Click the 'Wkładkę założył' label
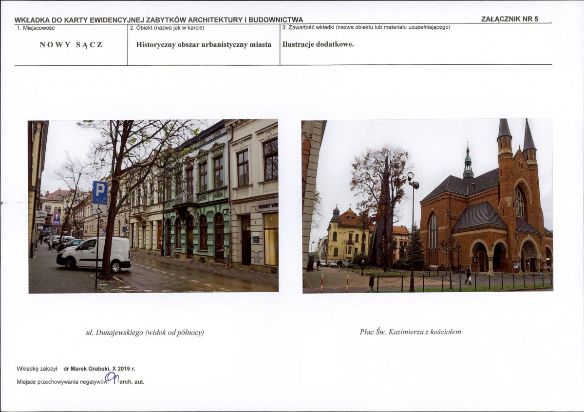This screenshot has width=584, height=412. (x=37, y=369)
